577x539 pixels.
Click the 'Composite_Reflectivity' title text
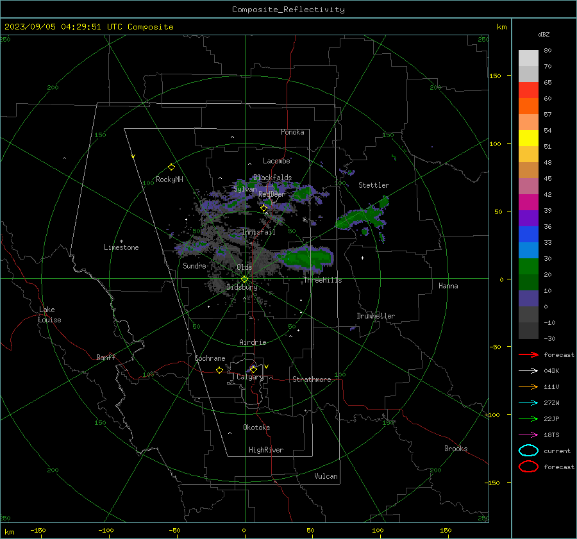click(288, 10)
